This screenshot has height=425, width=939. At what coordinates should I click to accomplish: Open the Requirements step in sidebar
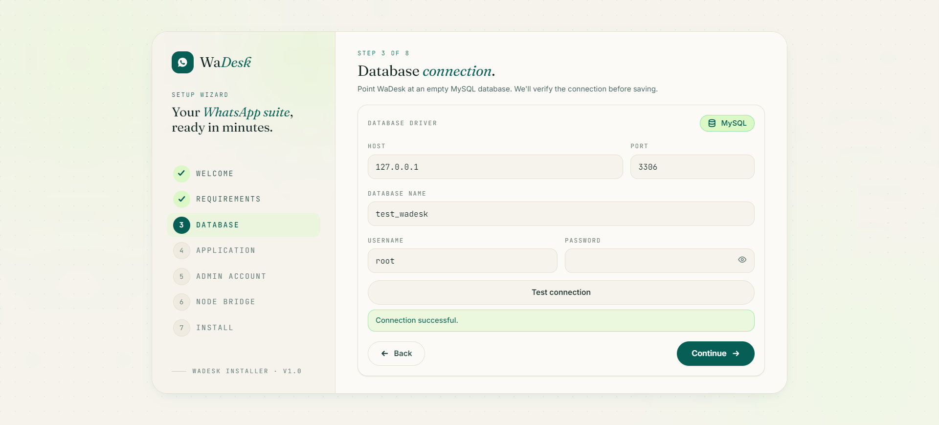(x=244, y=199)
